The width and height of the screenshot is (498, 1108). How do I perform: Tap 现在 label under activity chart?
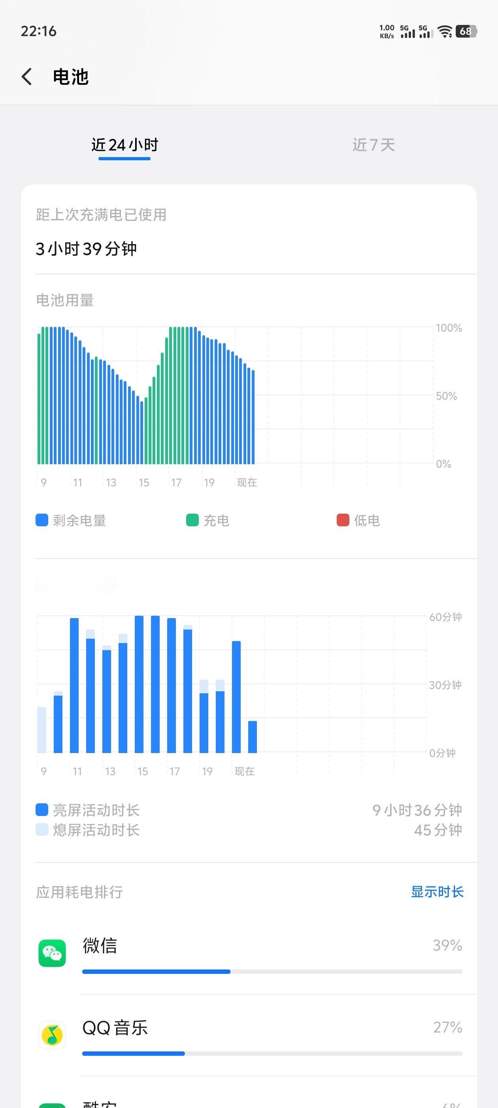tap(245, 771)
